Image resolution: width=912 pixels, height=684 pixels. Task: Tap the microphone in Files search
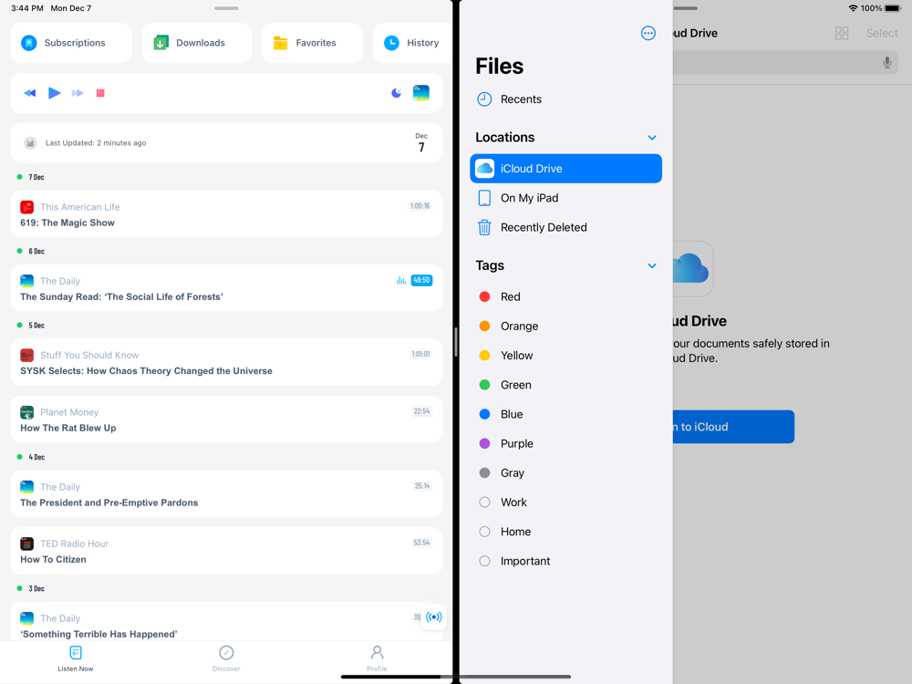[887, 62]
